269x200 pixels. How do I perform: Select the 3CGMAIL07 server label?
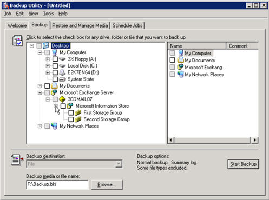[80, 99]
